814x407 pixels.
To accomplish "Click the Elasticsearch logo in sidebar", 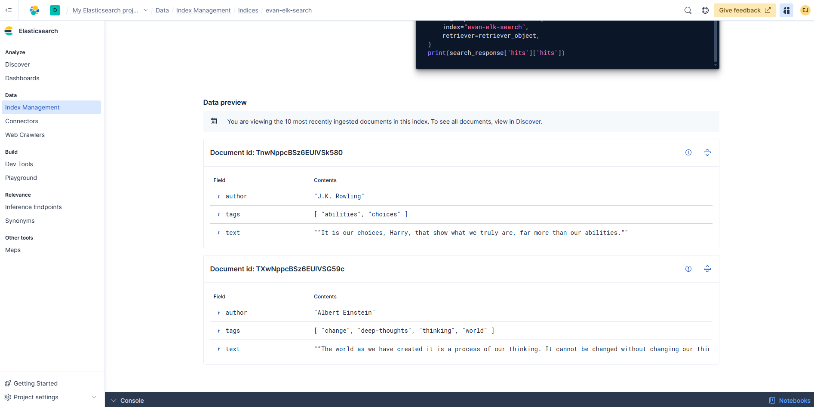I will (x=9, y=31).
